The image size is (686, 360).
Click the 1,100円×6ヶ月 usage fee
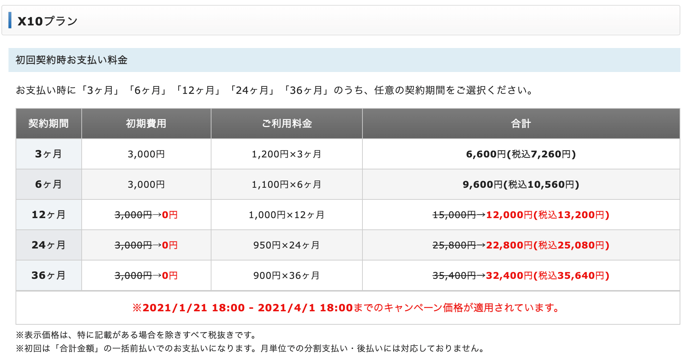(x=287, y=185)
